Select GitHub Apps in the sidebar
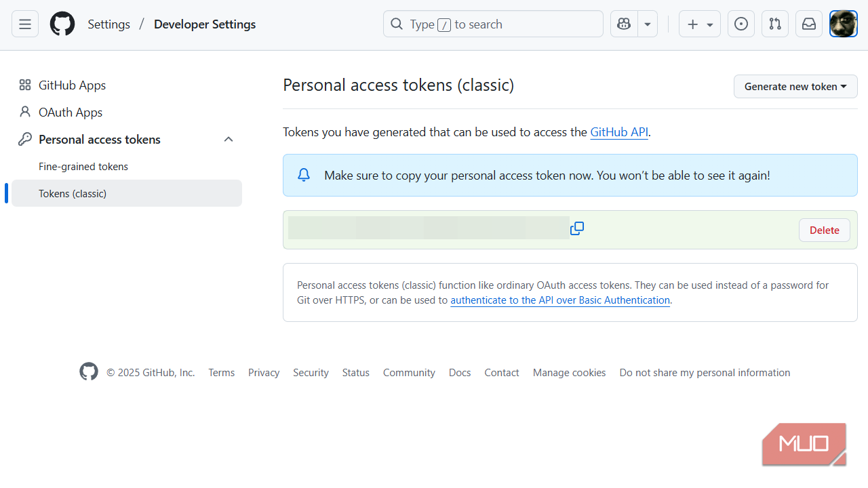This screenshot has height=488, width=868. (127, 85)
